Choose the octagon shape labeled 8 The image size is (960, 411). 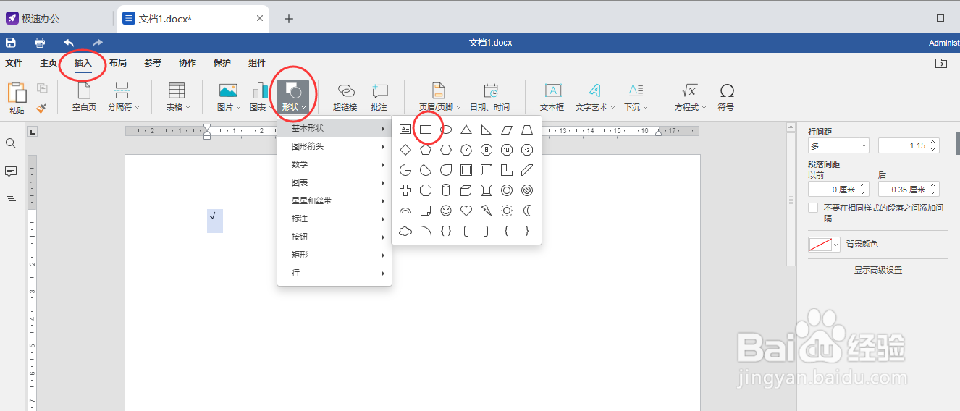[x=487, y=150]
